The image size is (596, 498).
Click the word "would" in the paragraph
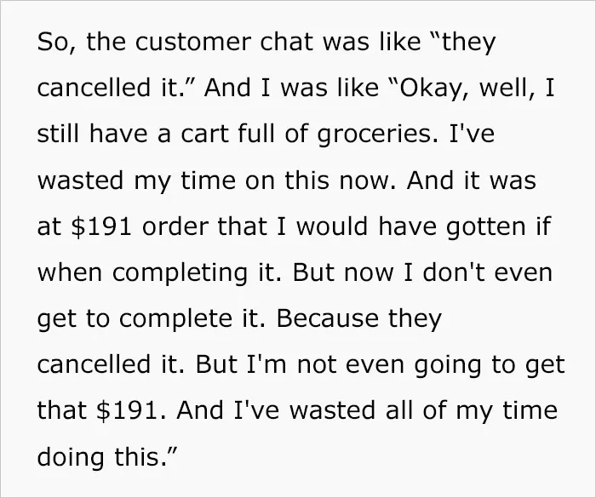(332, 226)
